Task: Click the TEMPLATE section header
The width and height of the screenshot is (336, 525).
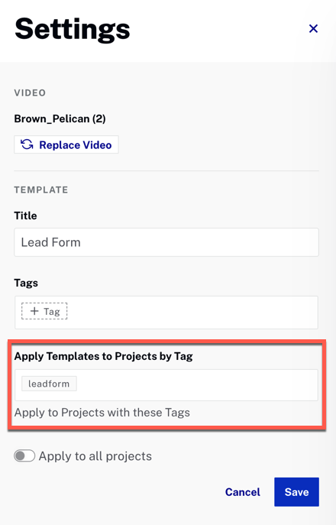Action: coord(41,190)
